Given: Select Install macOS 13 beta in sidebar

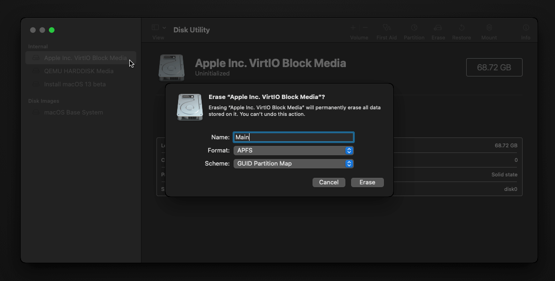Looking at the screenshot, I should [81, 84].
